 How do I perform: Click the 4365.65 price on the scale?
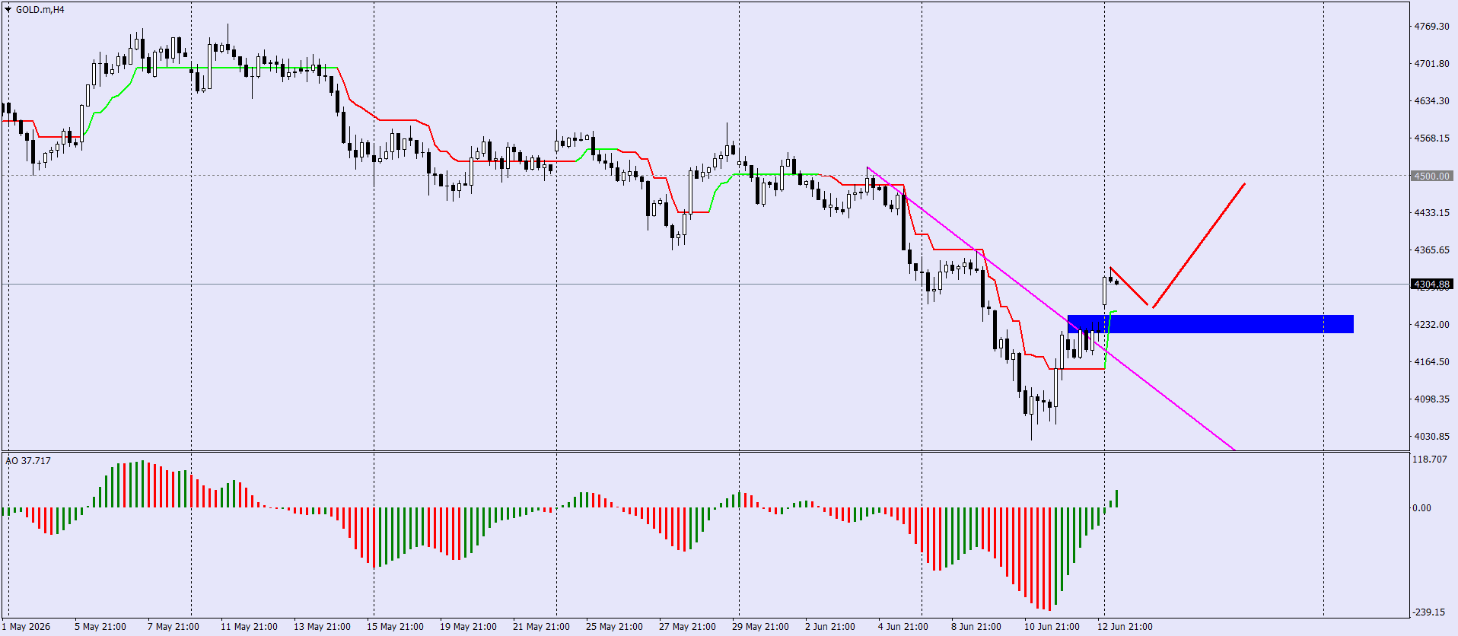pyautogui.click(x=1431, y=250)
